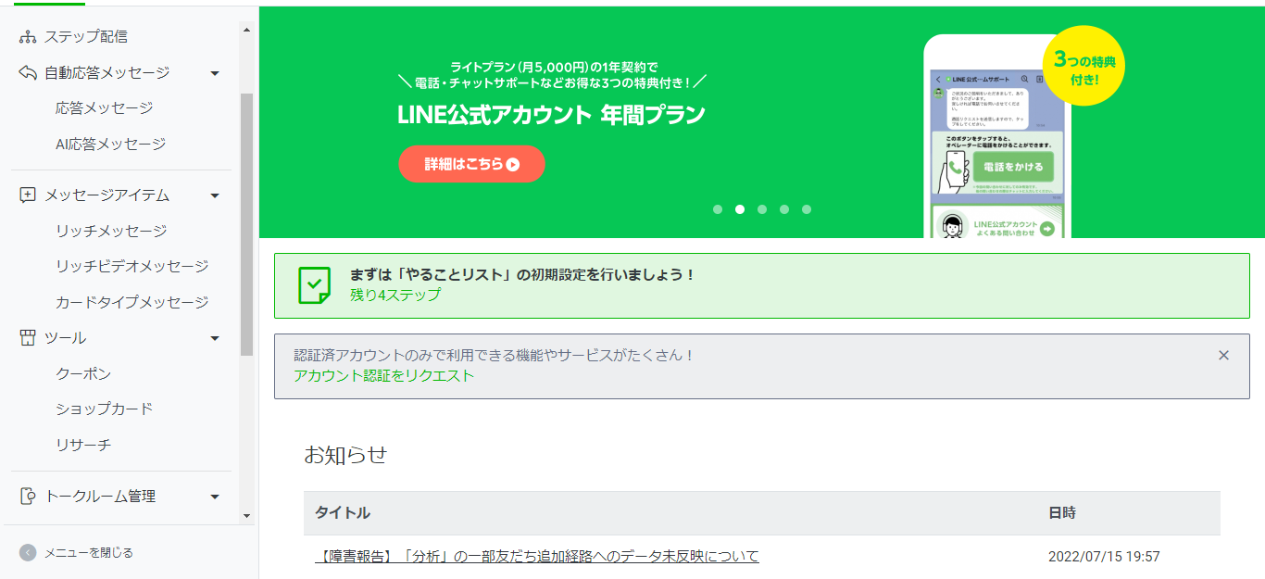This screenshot has height=579, width=1265.
Task: Click the メッセージアイテム message plus icon
Action: coord(28,195)
